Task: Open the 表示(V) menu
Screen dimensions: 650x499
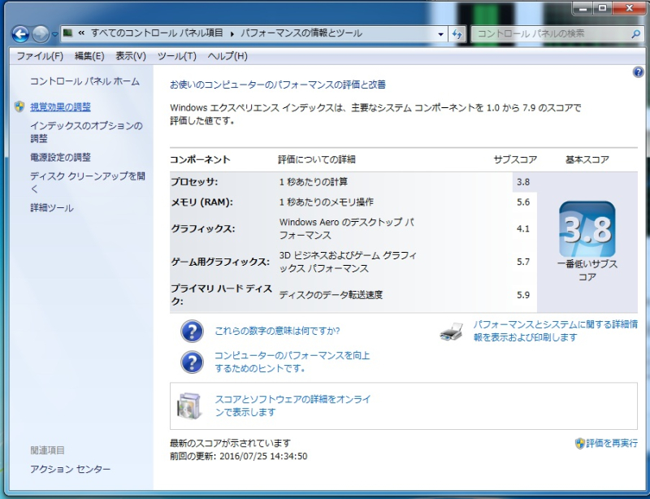Action: point(131,56)
